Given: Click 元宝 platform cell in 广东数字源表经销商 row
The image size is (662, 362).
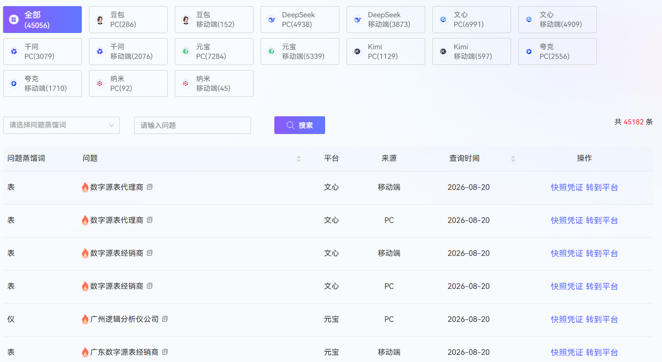Looking at the screenshot, I should (331, 352).
